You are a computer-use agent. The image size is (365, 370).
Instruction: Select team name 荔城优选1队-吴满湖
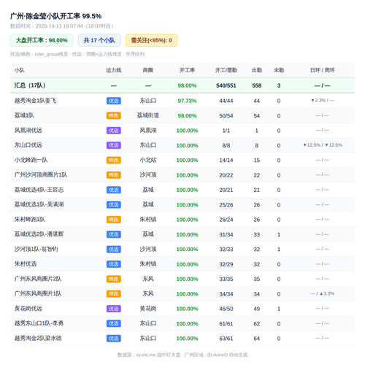pyautogui.click(x=39, y=204)
